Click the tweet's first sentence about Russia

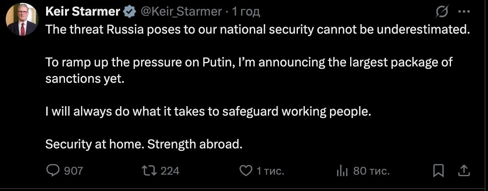257,30
